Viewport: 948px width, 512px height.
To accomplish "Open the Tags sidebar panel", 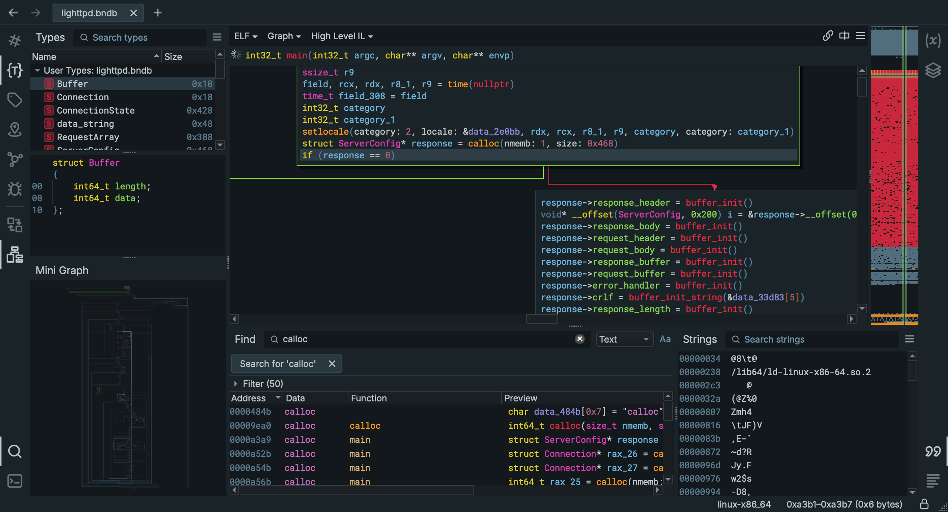I will pos(15,100).
